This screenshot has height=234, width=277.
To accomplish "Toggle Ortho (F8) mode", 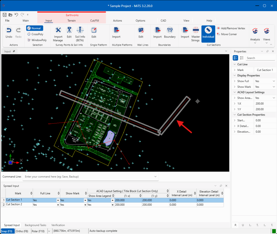I will (x=22, y=231).
